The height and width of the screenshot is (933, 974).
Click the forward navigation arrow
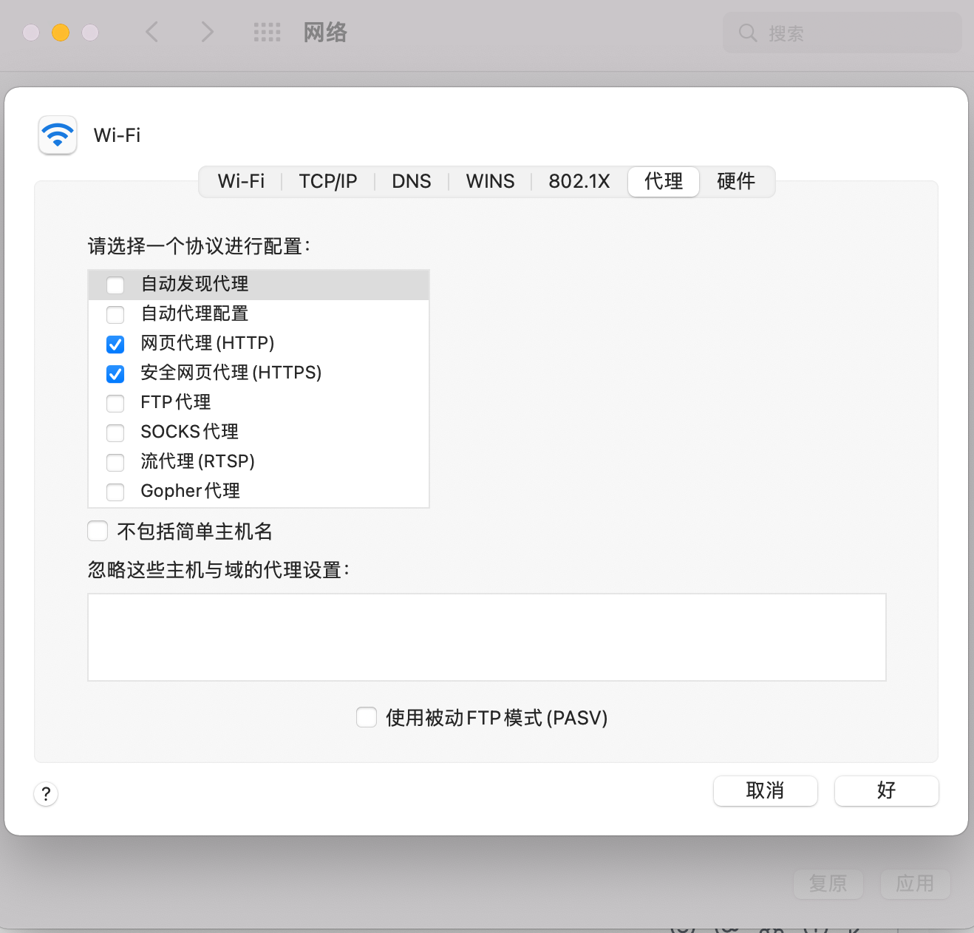tap(208, 32)
